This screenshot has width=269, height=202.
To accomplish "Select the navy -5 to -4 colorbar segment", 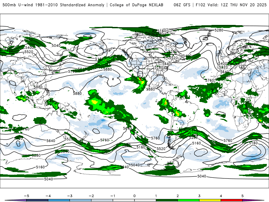I will 37,200.
